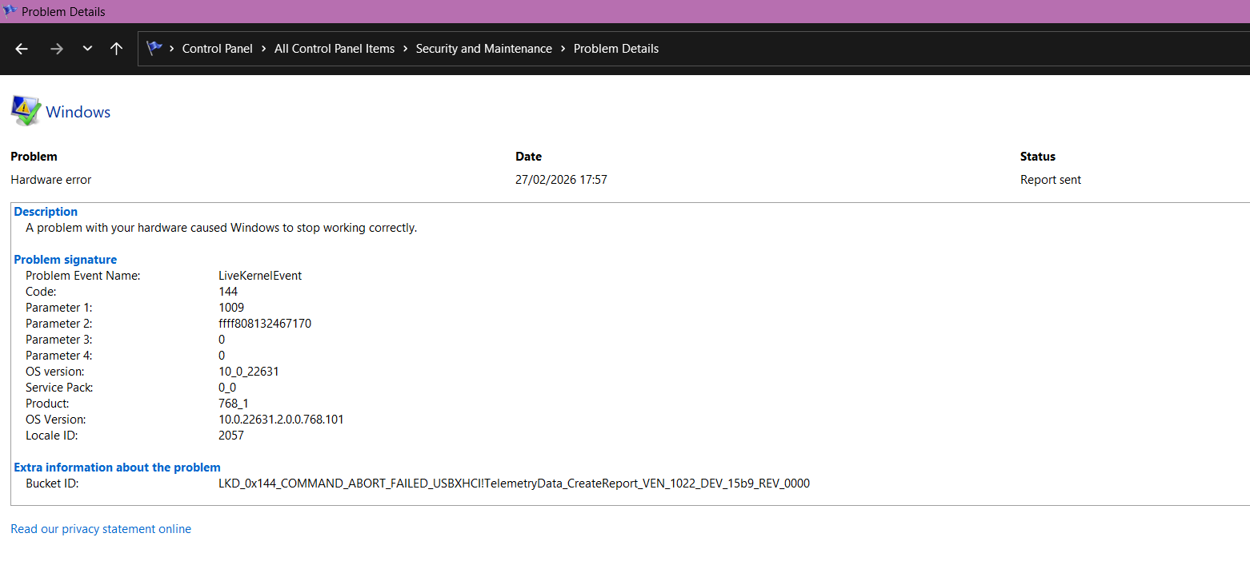1250x581 pixels.
Task: Click the Date column header
Action: 528,157
